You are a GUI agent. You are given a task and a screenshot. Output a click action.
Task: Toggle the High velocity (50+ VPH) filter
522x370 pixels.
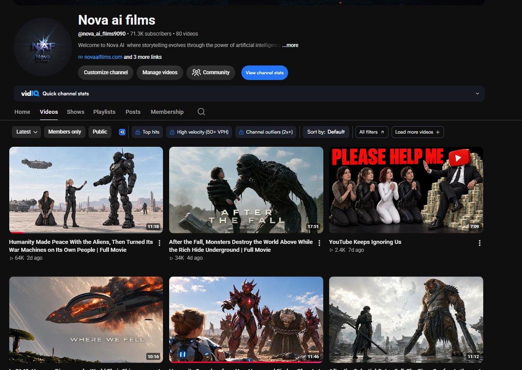point(199,132)
